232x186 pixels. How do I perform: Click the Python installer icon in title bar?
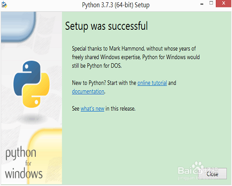[x=4, y=5]
